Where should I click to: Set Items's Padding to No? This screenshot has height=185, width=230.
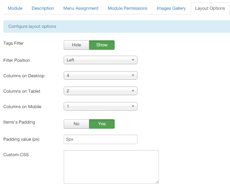tap(76, 124)
